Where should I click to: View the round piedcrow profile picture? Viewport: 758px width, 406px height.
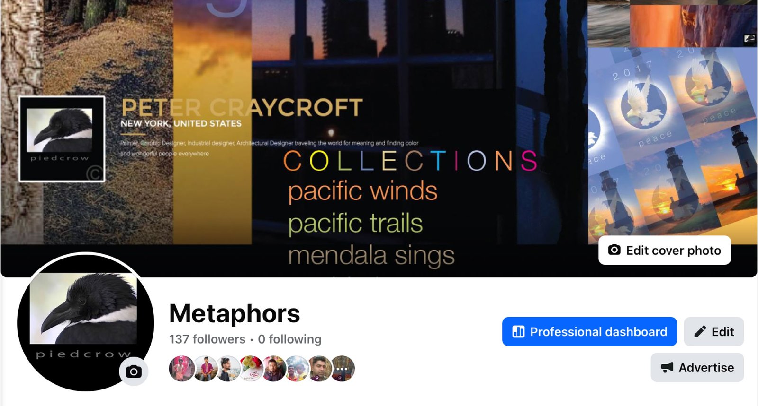coord(86,323)
